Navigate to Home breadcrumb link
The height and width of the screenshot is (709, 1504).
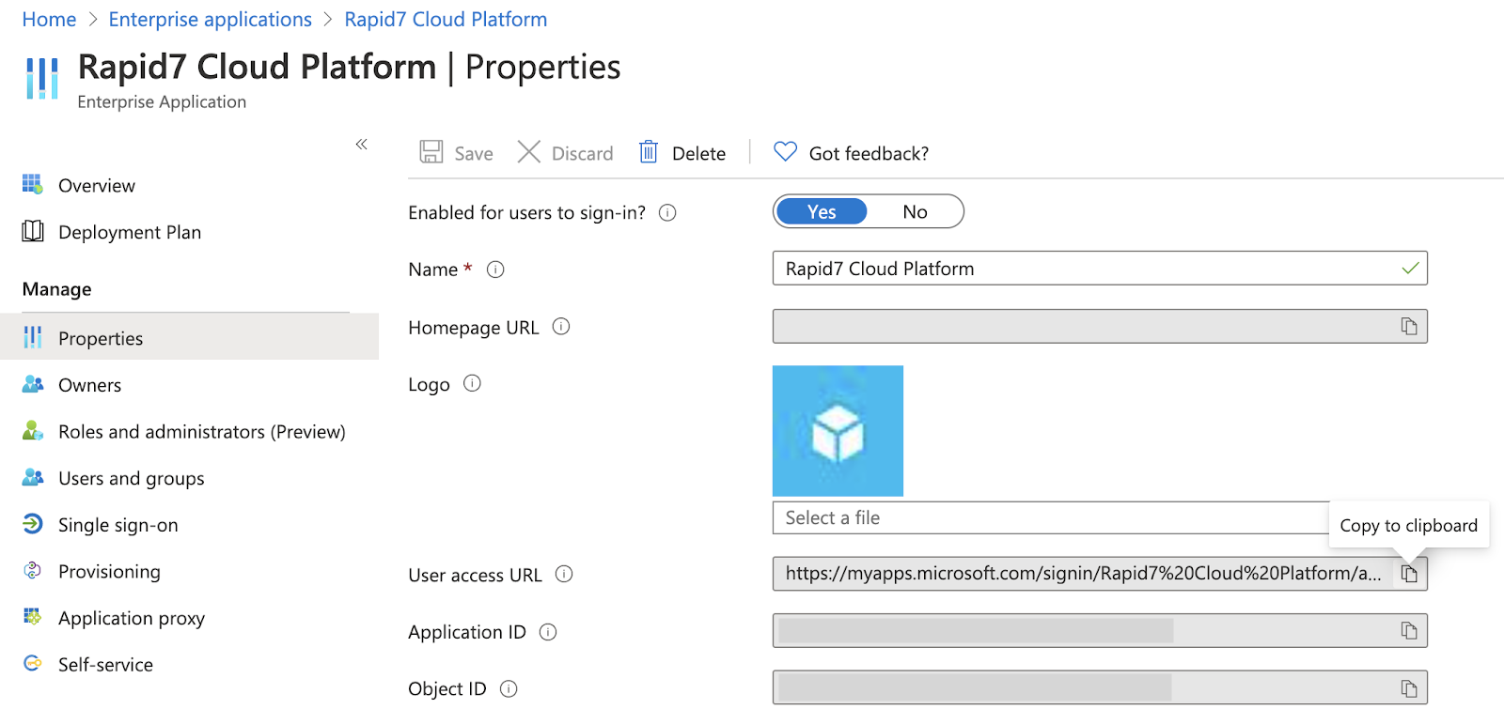point(49,20)
